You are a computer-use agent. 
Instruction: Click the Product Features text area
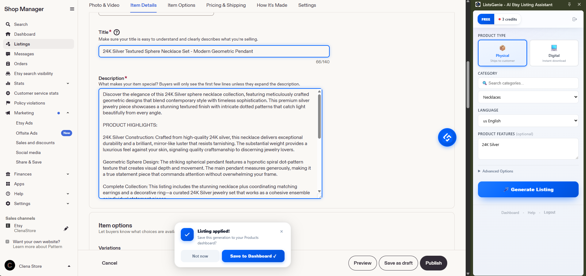click(528, 149)
